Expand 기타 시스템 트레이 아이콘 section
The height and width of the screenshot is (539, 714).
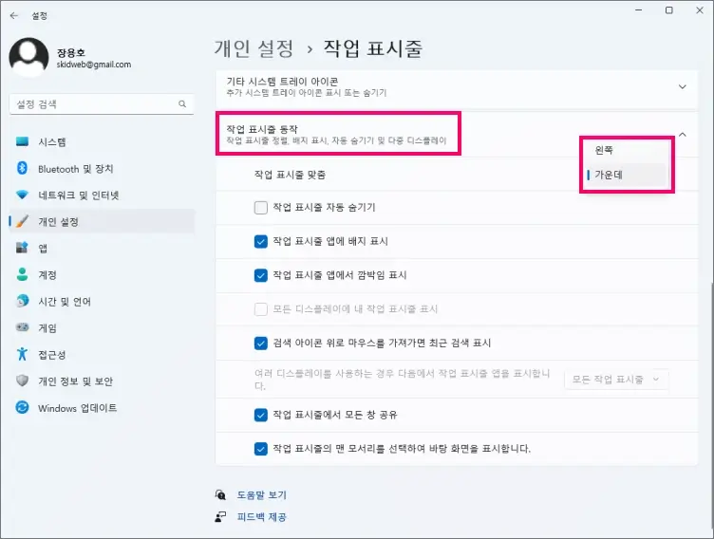pyautogui.click(x=682, y=86)
